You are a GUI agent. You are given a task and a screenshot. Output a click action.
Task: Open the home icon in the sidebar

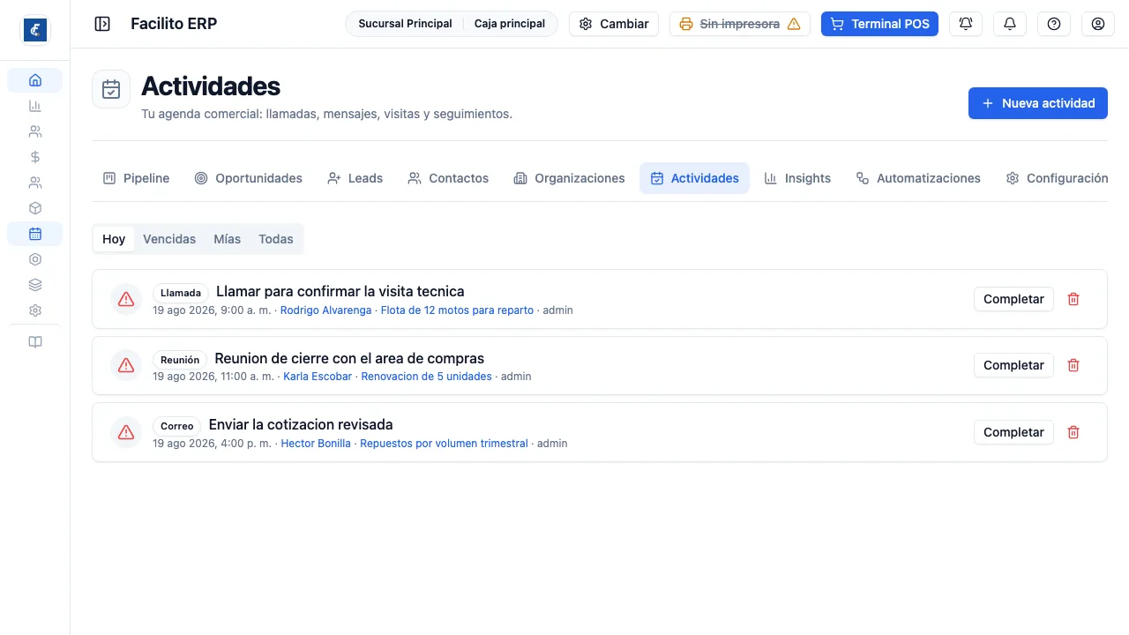click(35, 80)
